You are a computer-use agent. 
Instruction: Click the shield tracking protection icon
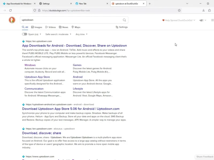point(35,10)
